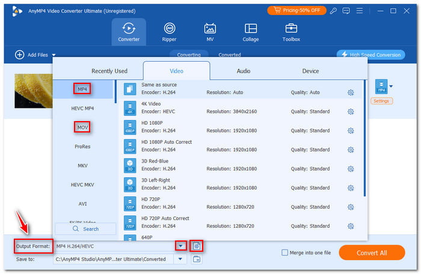Open the feedback chat icon
The image size is (421, 274).
click(x=346, y=11)
